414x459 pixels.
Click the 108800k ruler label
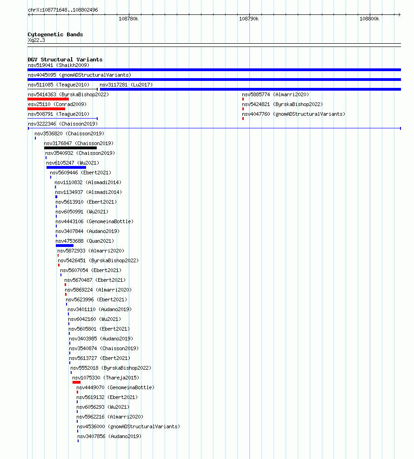coord(369,19)
